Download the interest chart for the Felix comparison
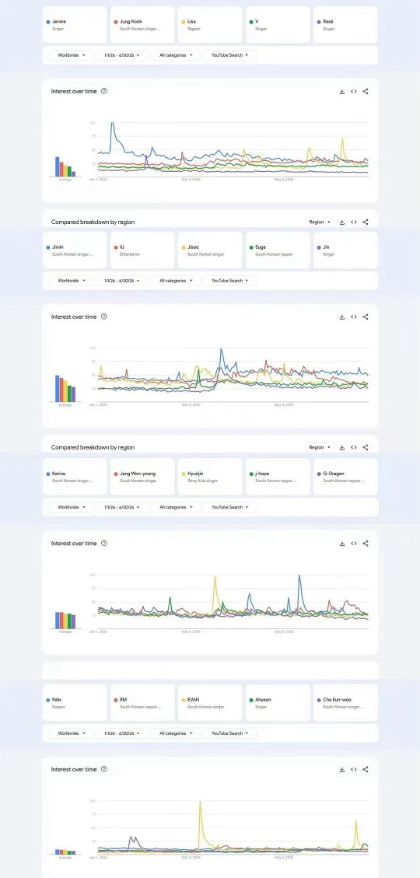Screen dimensions: 420x878 341,769
